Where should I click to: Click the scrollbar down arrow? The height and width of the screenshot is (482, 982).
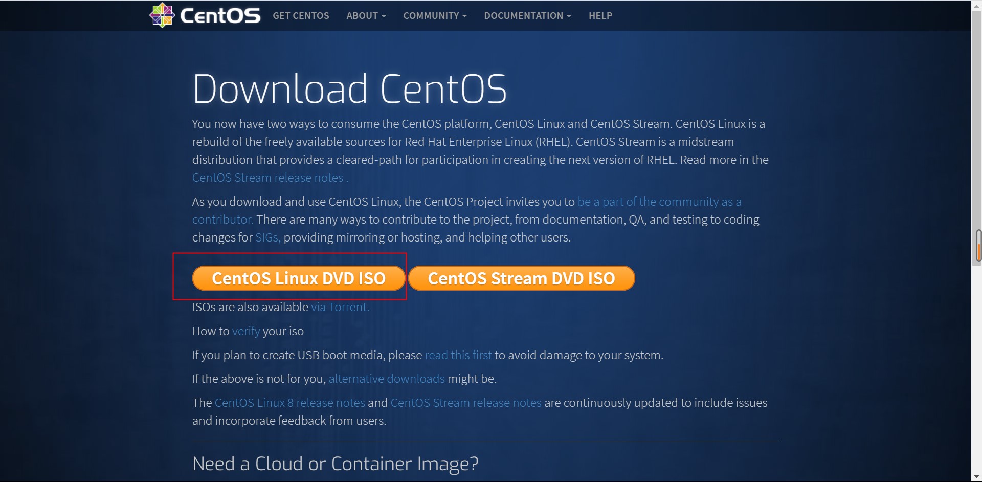click(x=977, y=477)
